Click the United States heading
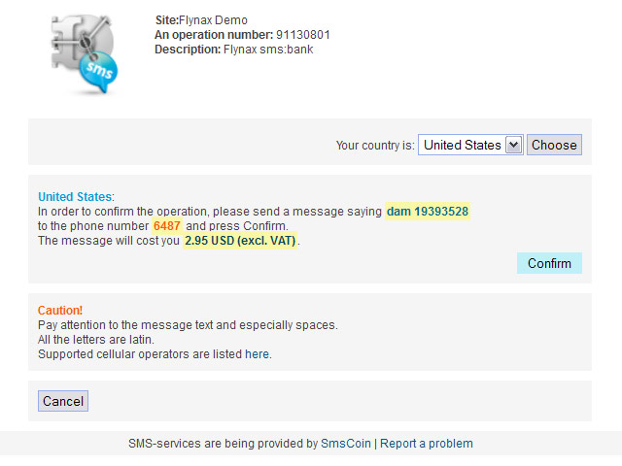Screen dimensions: 622x466 point(75,196)
